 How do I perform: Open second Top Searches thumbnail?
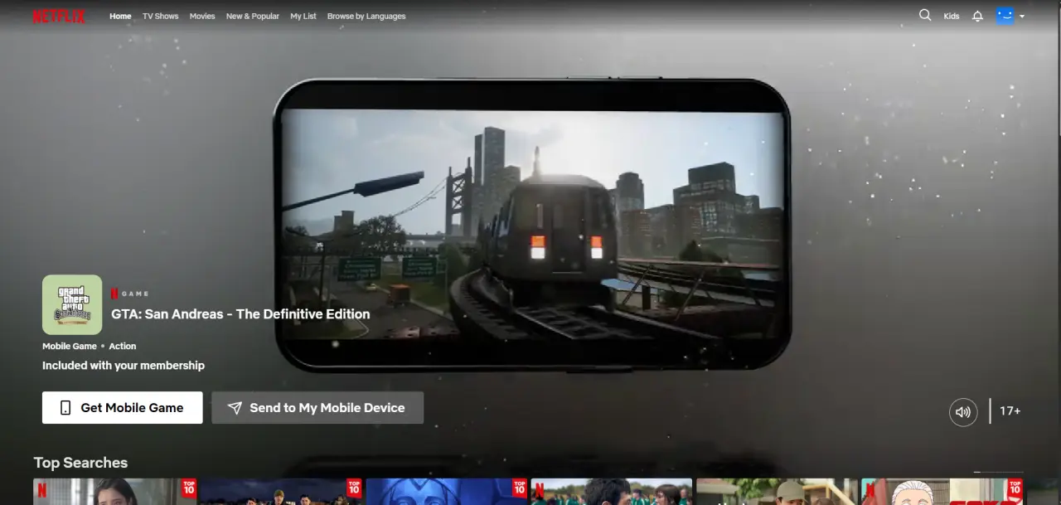click(x=280, y=492)
